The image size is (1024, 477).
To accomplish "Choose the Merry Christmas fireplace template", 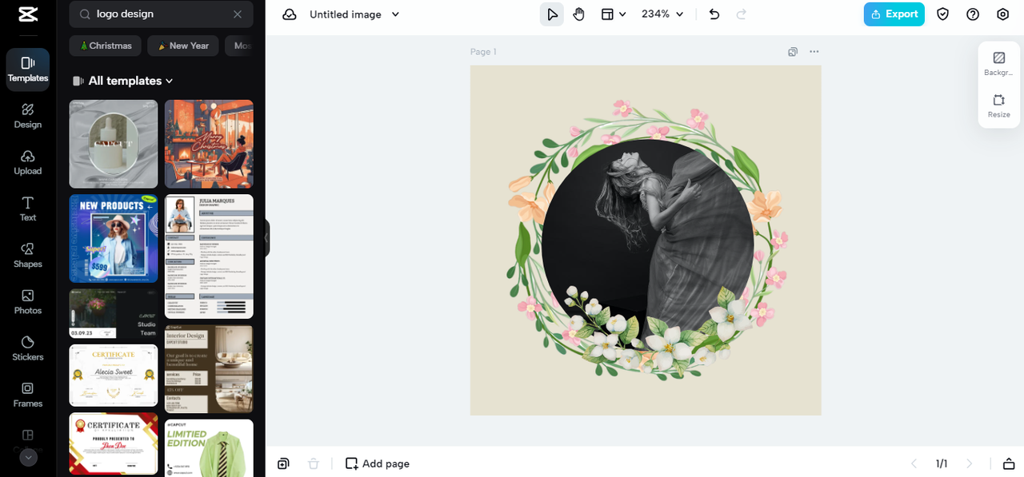I will point(209,144).
